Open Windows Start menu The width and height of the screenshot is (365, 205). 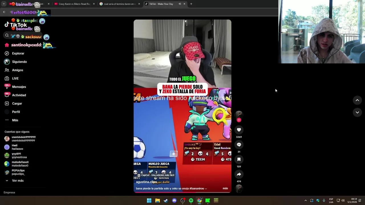(x=149, y=200)
